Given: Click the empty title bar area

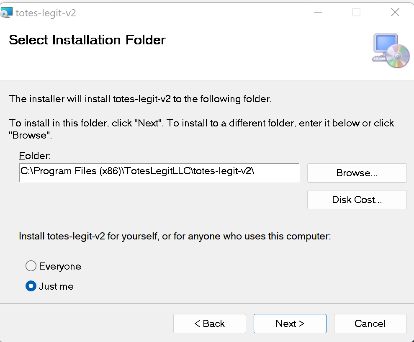Looking at the screenshot, I should coord(188,13).
